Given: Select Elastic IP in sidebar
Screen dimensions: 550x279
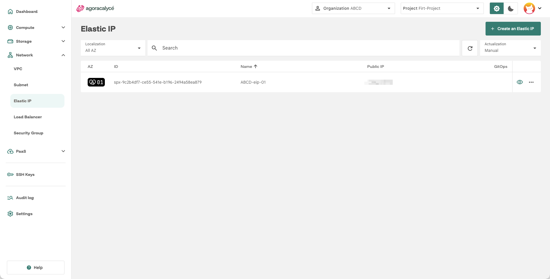Looking at the screenshot, I should (x=37, y=101).
